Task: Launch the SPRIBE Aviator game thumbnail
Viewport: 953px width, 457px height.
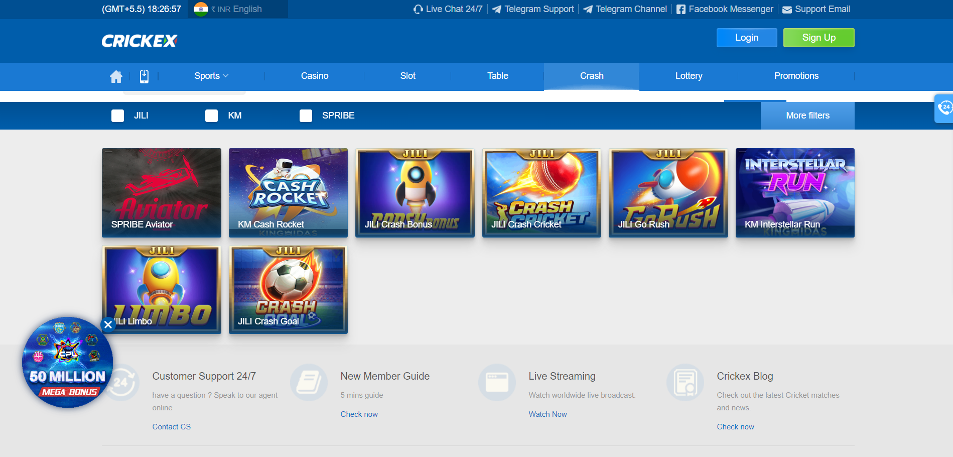Action: [161, 192]
